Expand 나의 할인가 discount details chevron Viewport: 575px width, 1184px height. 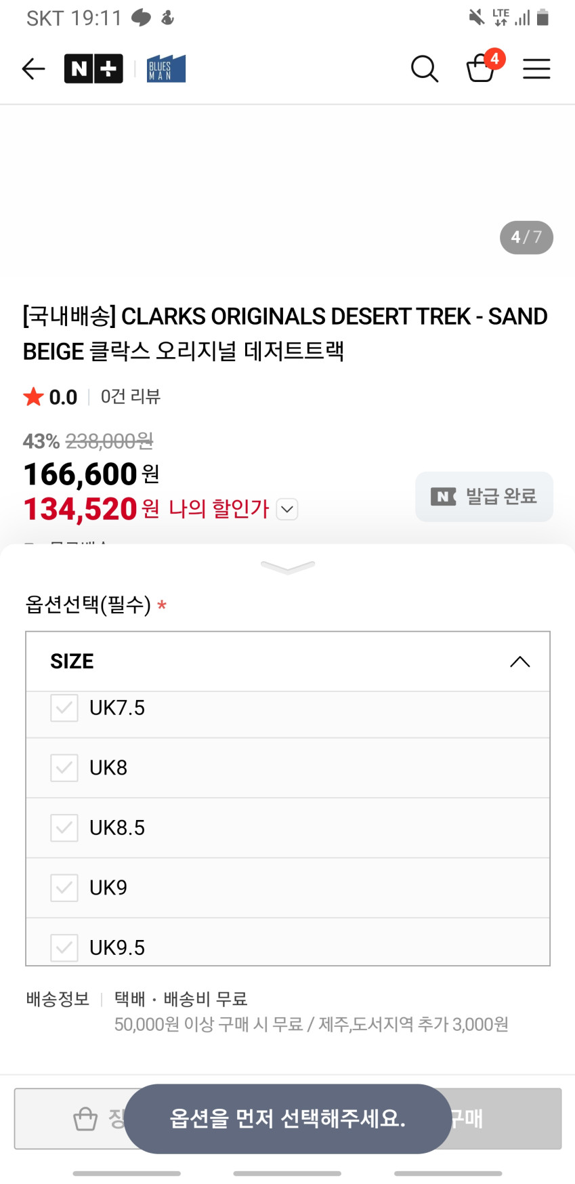(287, 509)
